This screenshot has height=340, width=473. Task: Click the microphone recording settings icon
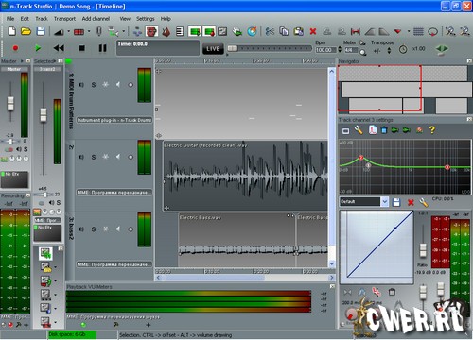[x=99, y=31]
